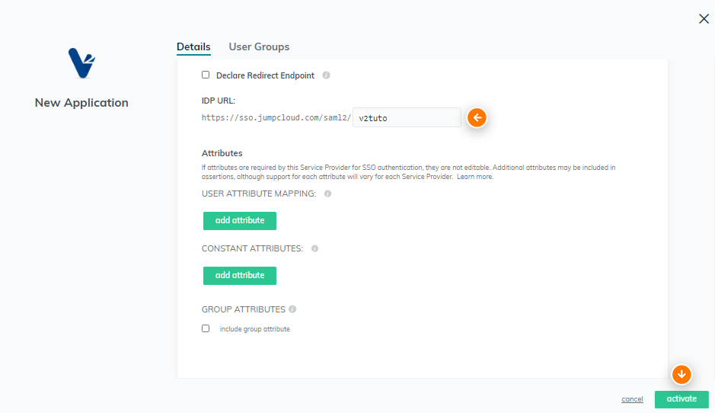Click the orange left-arrow icon beside IDP URL
Image resolution: width=715 pixels, height=413 pixels.
pos(477,118)
